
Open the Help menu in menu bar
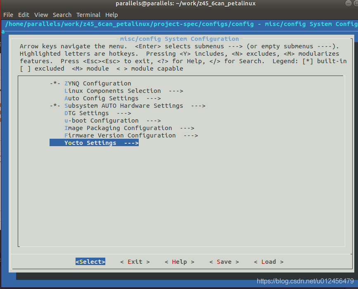pyautogui.click(x=111, y=15)
